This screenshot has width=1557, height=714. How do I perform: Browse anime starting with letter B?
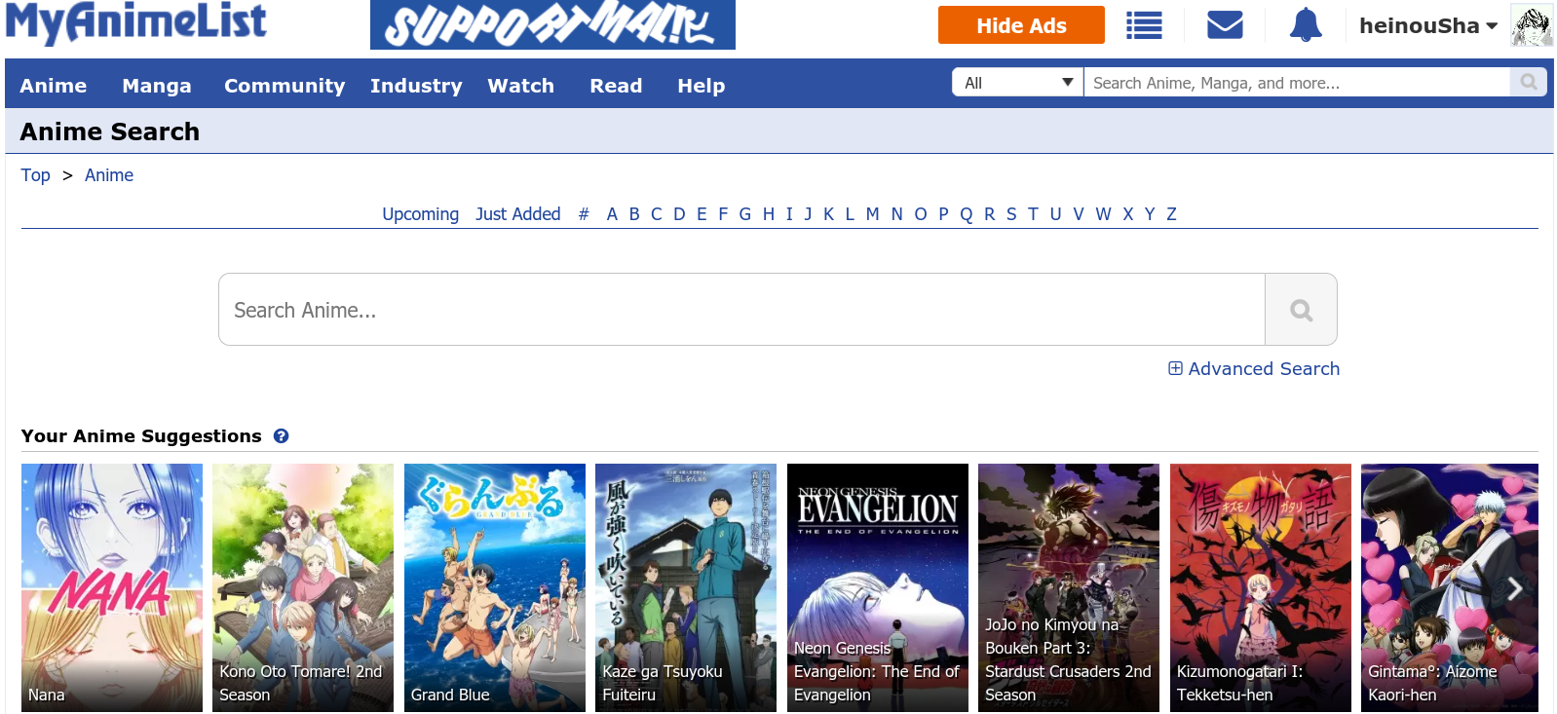[x=634, y=214]
